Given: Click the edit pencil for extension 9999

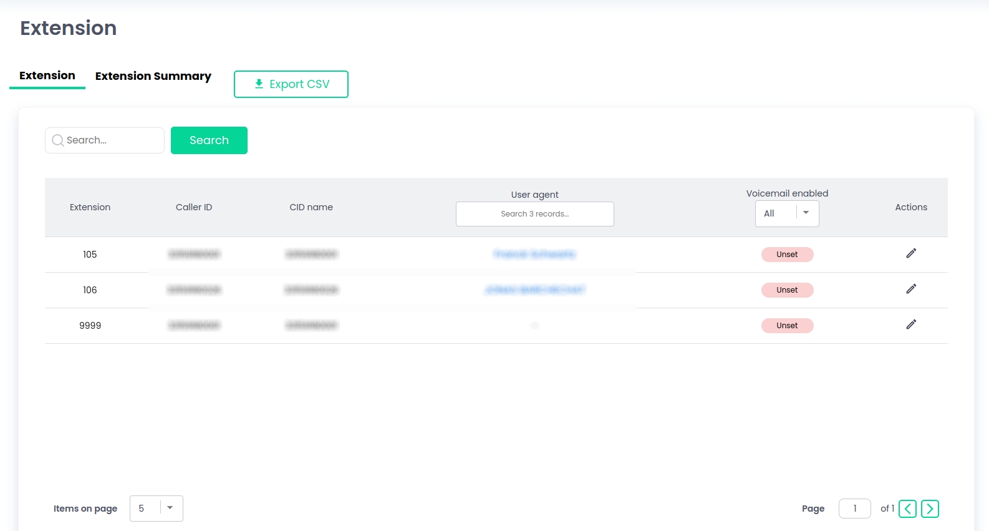Looking at the screenshot, I should [911, 324].
